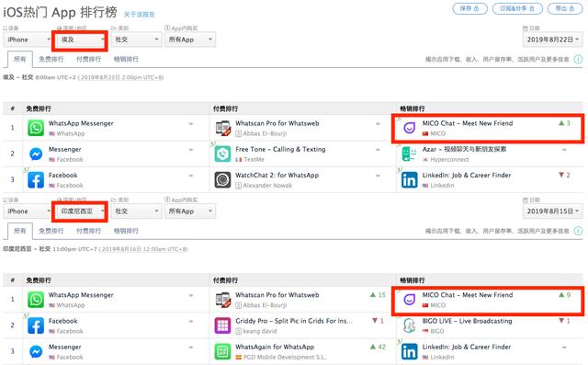Viewport: 588px width, 365px height.
Task: Open the Azar app icon
Action: 409,154
